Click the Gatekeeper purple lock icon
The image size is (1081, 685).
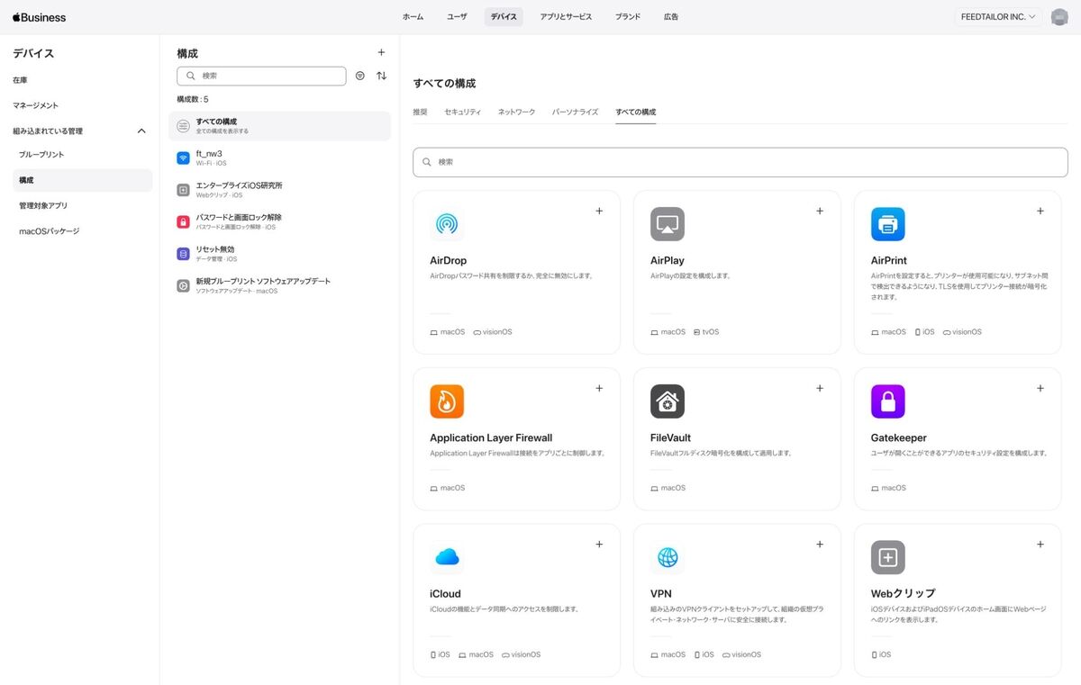(x=887, y=401)
